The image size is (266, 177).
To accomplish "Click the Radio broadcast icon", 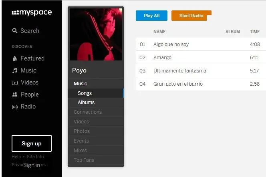I will pyautogui.click(x=15, y=107).
